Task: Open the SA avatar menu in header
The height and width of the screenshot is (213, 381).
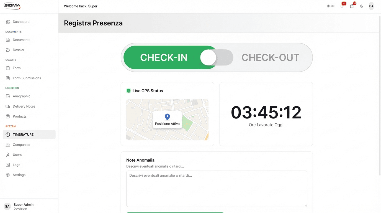Action: (x=371, y=6)
